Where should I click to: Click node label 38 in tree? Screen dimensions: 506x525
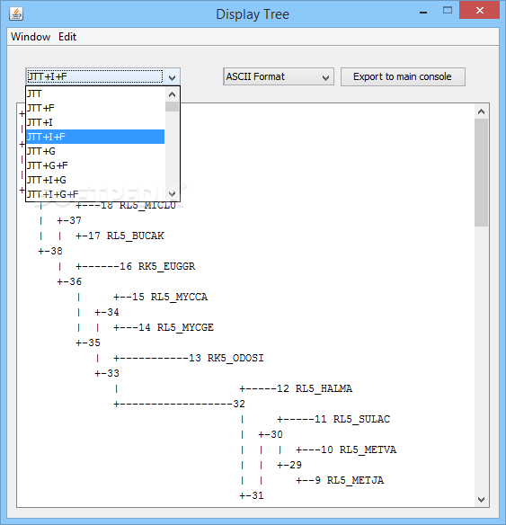[x=57, y=251]
